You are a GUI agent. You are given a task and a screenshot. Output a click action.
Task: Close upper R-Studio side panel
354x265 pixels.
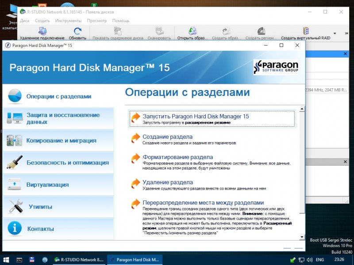click(x=345, y=53)
